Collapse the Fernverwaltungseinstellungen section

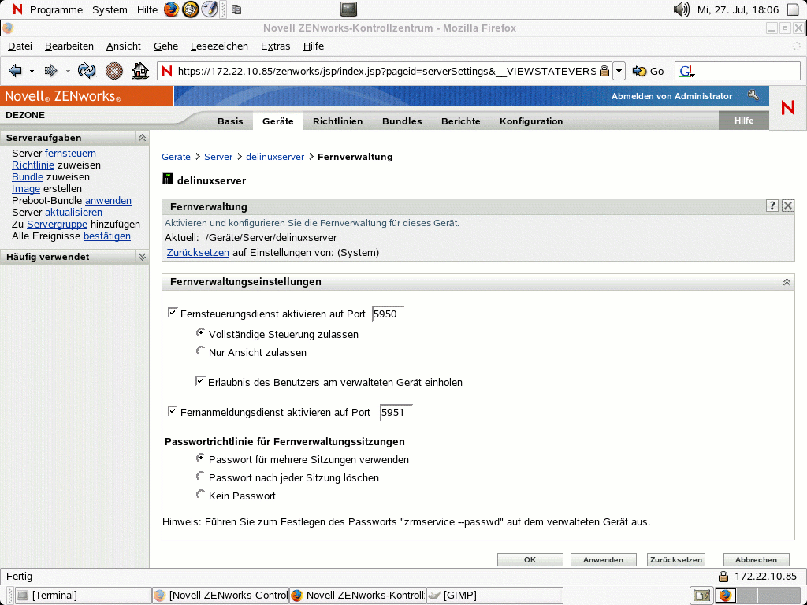(x=787, y=281)
